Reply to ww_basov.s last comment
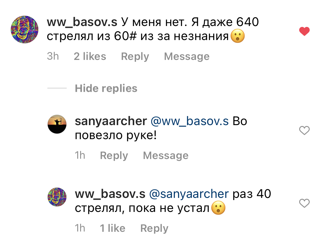Viewport: 329px width, 247px height. tap(154, 229)
